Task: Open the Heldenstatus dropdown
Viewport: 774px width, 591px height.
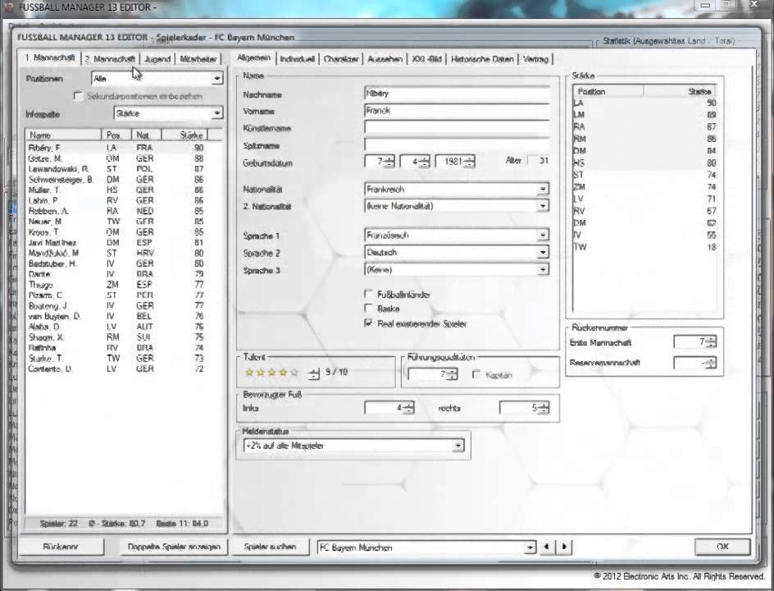Action: (x=458, y=446)
